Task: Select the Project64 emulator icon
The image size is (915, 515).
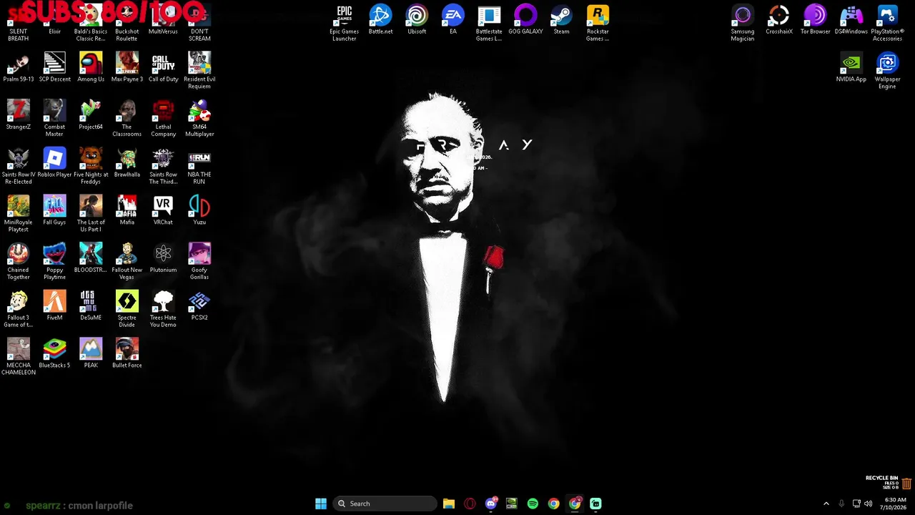Action: coord(91,115)
